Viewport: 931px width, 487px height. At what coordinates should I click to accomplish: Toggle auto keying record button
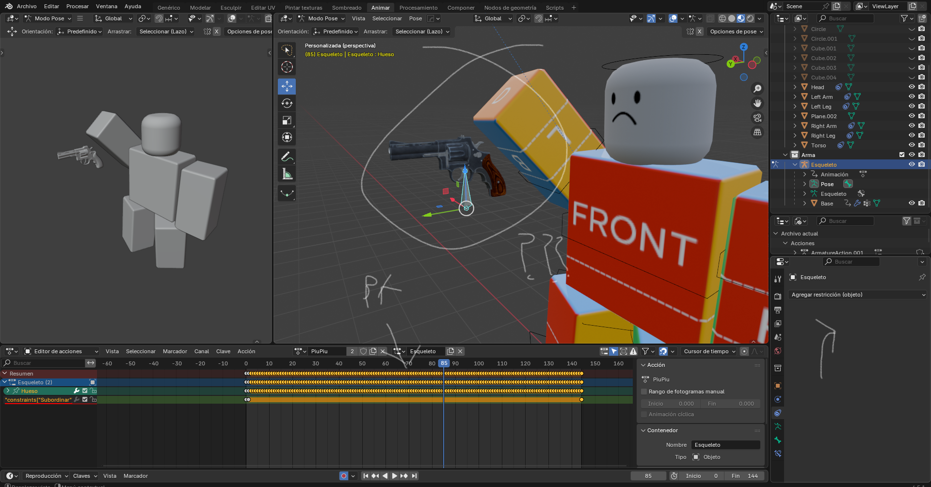[x=344, y=476]
